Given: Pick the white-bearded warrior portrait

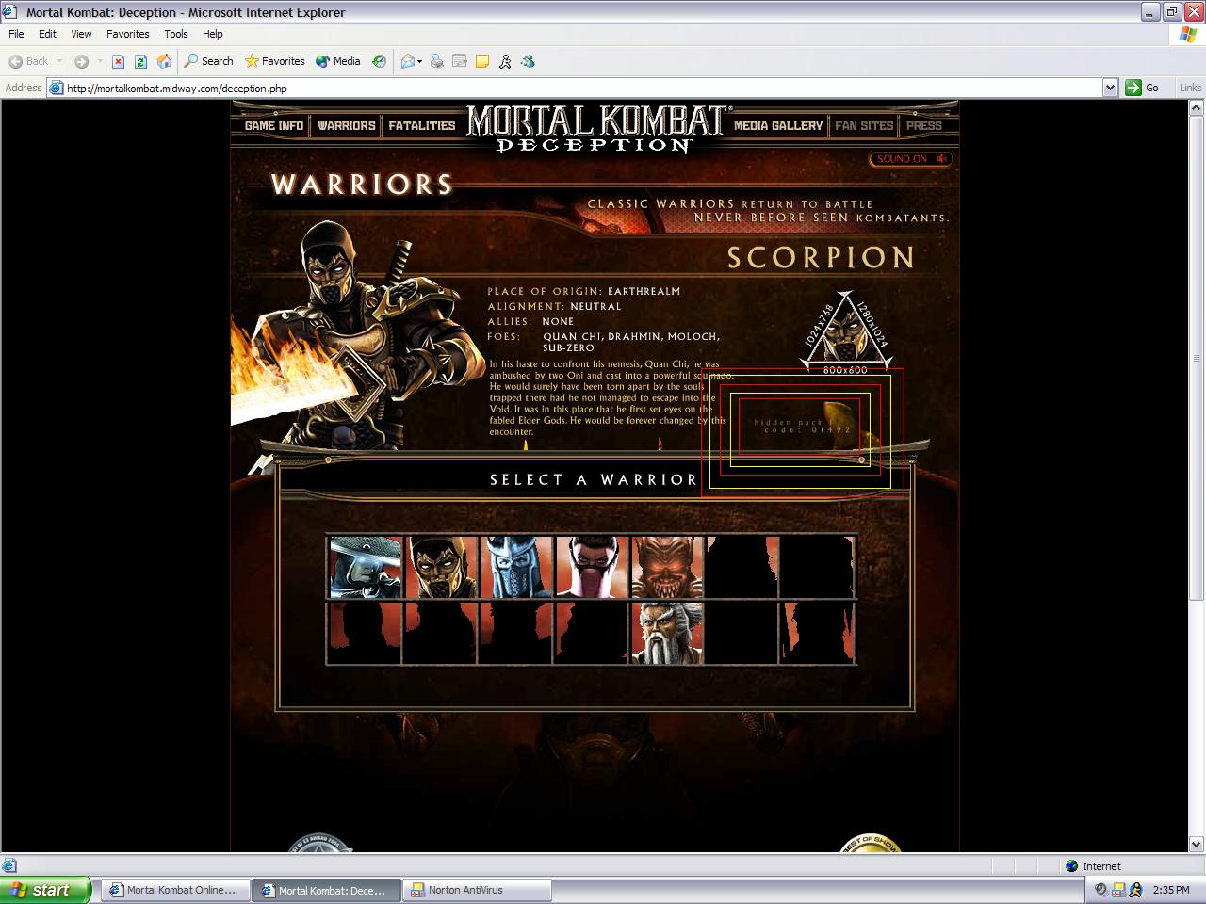Looking at the screenshot, I should (666, 634).
